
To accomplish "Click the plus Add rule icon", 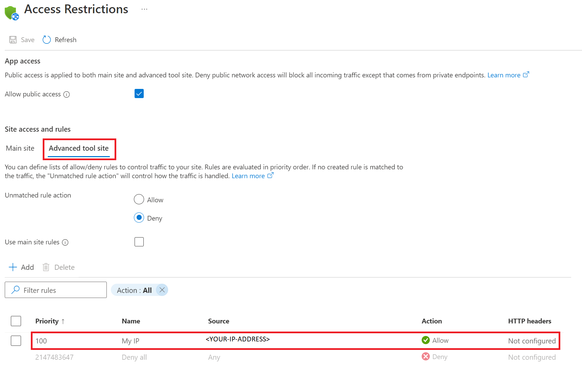I will pos(13,267).
